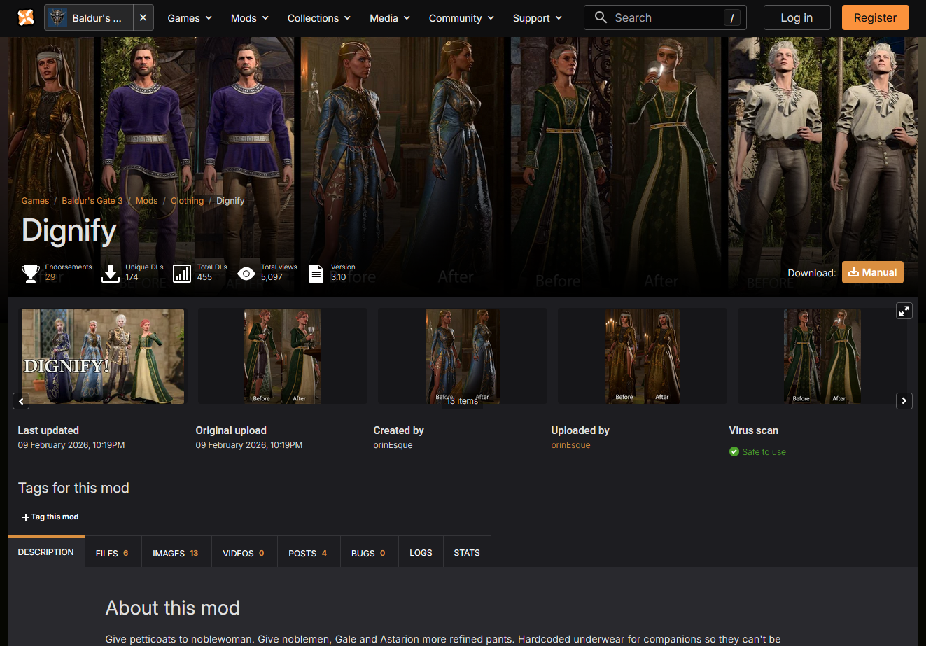
Task: Expand the Mods dropdown menu
Action: coord(250,18)
